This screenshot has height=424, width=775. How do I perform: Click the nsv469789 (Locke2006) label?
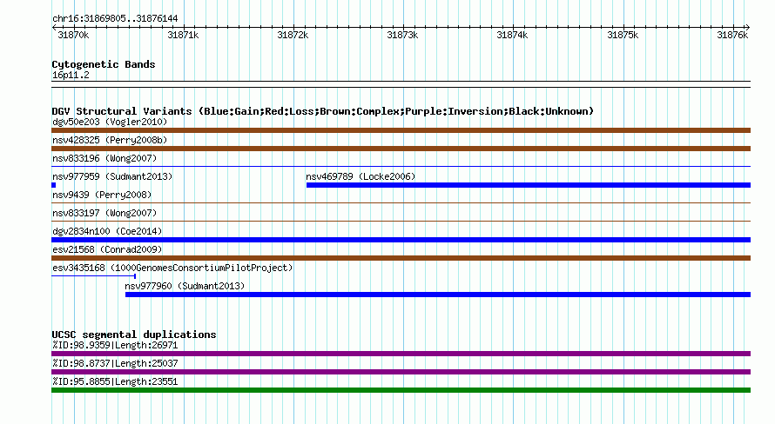(361, 176)
